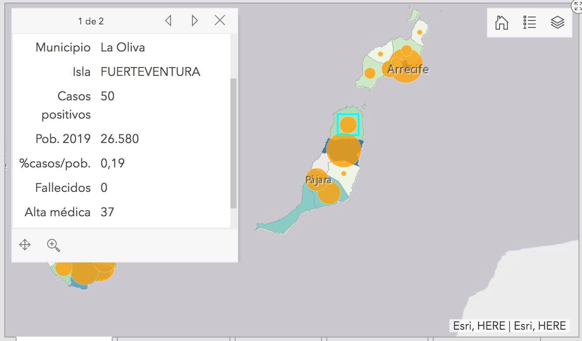This screenshot has height=341, width=582.
Task: Select the highlighted La Oliva case circle
Action: (x=348, y=125)
